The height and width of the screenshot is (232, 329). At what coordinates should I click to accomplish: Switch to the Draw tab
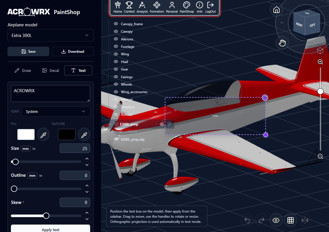(23, 70)
